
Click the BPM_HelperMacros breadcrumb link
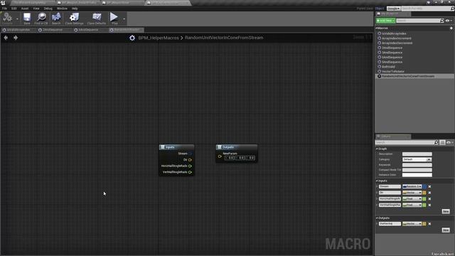tap(159, 38)
